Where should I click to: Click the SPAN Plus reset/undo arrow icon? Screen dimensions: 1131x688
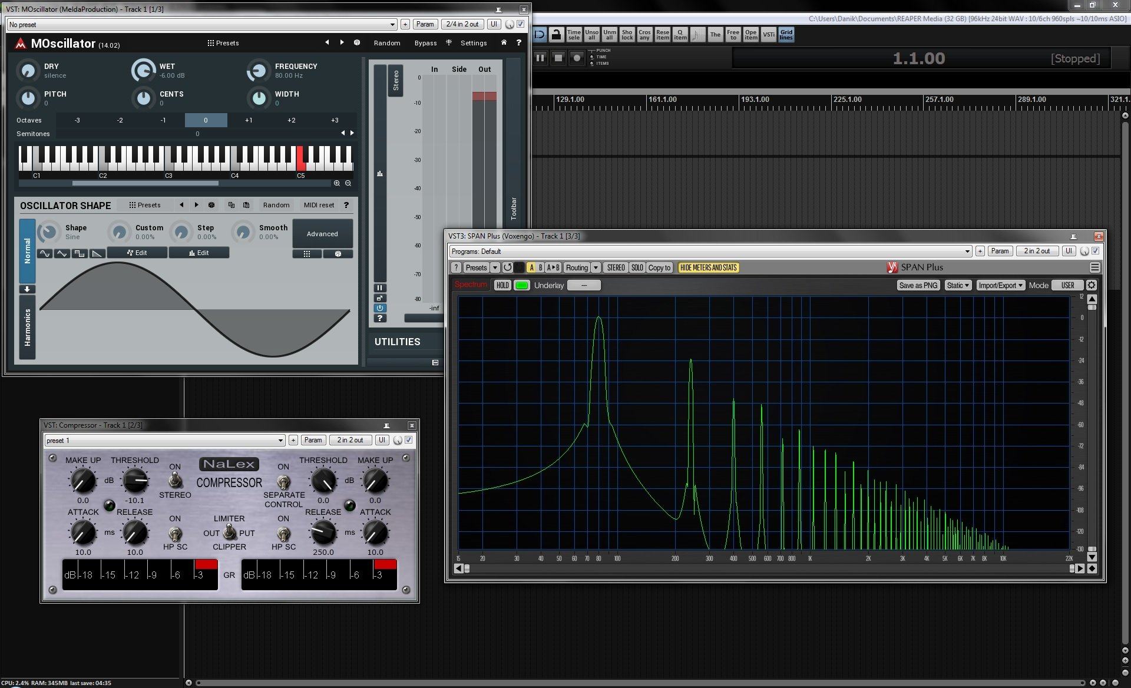pyautogui.click(x=507, y=267)
